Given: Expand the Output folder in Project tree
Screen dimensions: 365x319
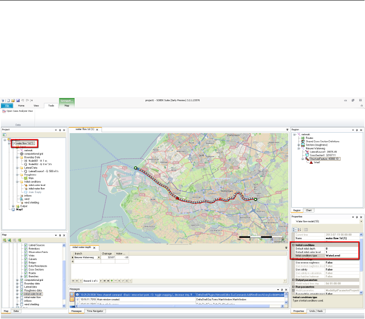Looking at the screenshot, I should [x=13, y=206].
